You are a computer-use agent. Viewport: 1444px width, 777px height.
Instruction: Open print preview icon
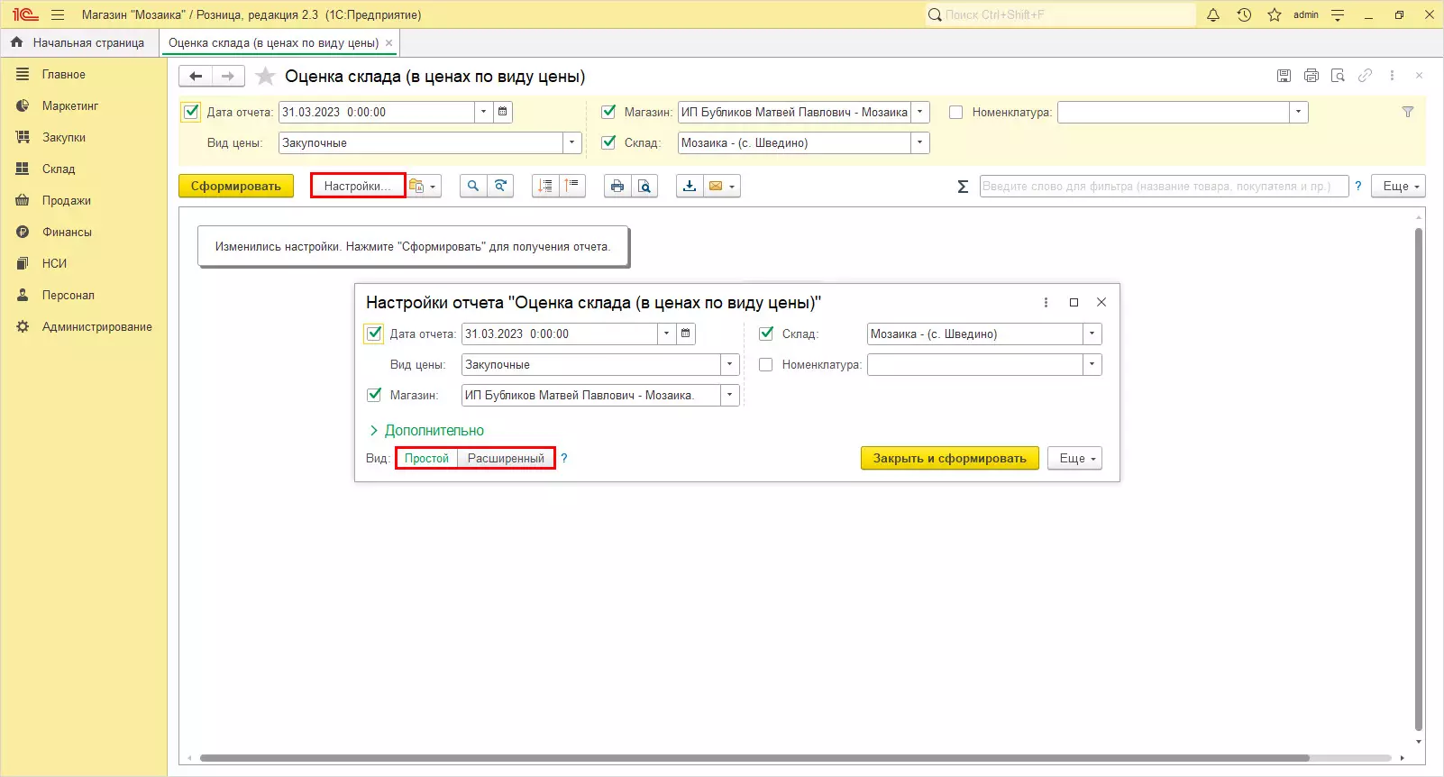644,187
